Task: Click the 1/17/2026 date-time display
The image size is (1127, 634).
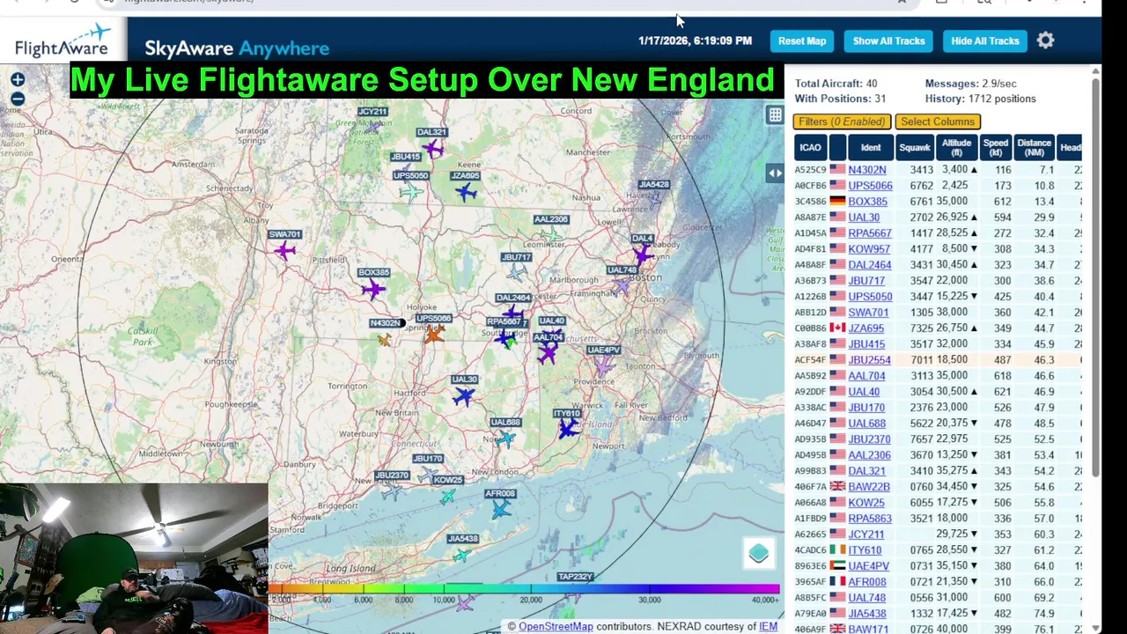Action: pyautogui.click(x=695, y=41)
